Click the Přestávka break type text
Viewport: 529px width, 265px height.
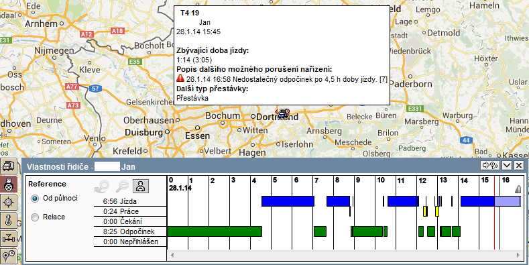click(x=192, y=98)
